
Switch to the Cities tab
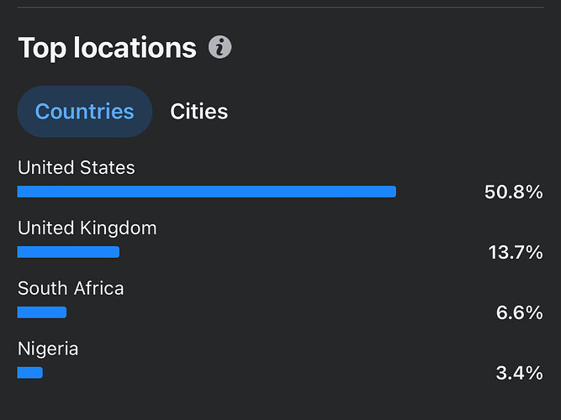click(x=198, y=112)
